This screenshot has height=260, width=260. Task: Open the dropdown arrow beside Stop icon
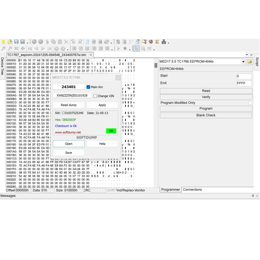(130, 50)
